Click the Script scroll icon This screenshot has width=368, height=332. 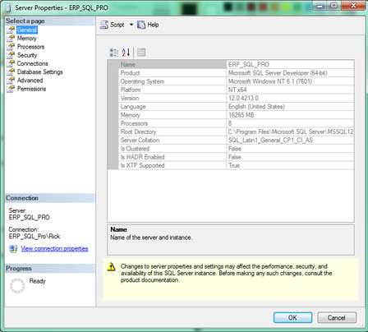click(x=104, y=25)
